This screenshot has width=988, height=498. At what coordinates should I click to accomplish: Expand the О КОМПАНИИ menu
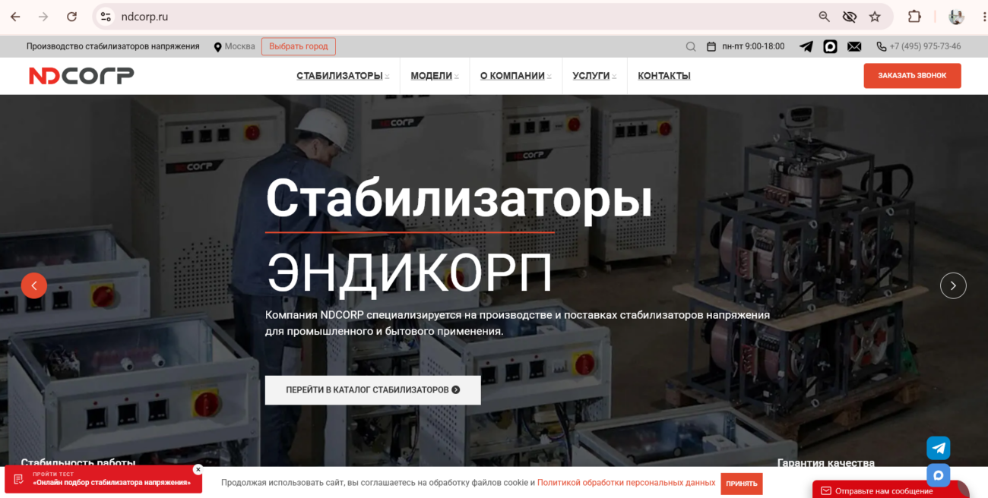515,76
